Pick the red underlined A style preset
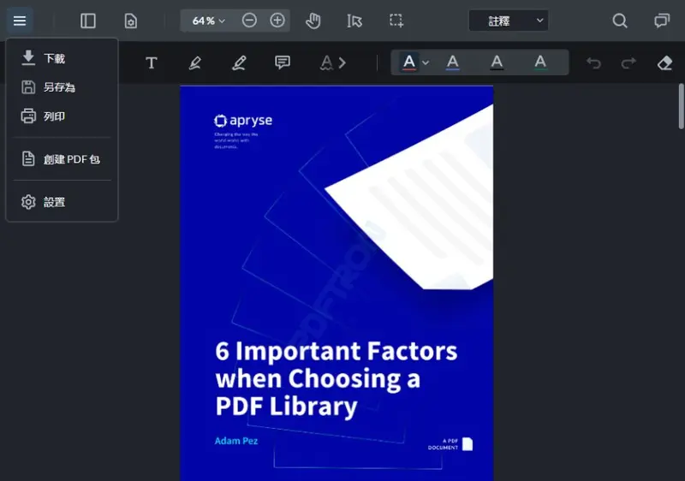This screenshot has width=685, height=481. click(x=409, y=62)
